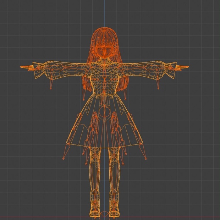Select the flared cuff of the right sleeve
Screen dimensions: 220x220
(170, 70)
